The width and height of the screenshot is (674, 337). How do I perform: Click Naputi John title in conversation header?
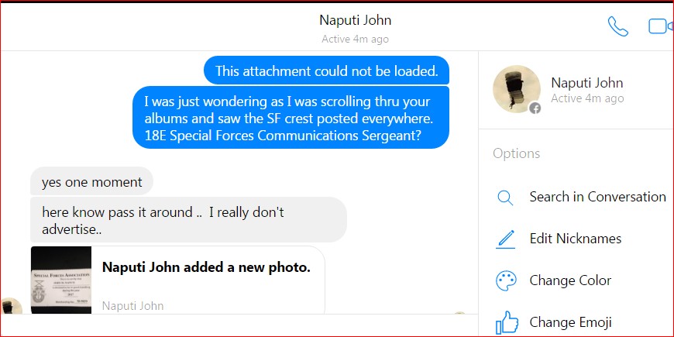tap(356, 20)
